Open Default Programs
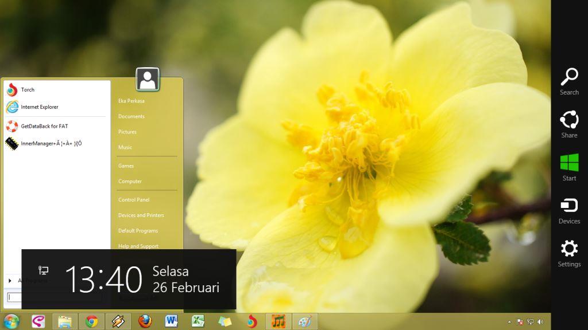This screenshot has height=330, width=588. point(138,231)
